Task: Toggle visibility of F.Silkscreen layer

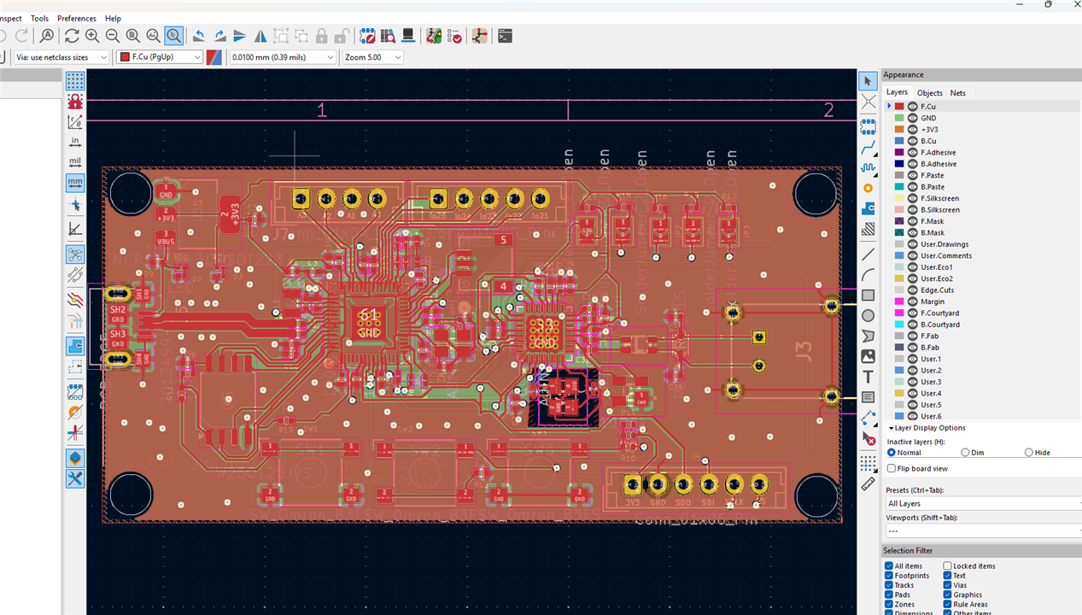Action: coord(912,198)
